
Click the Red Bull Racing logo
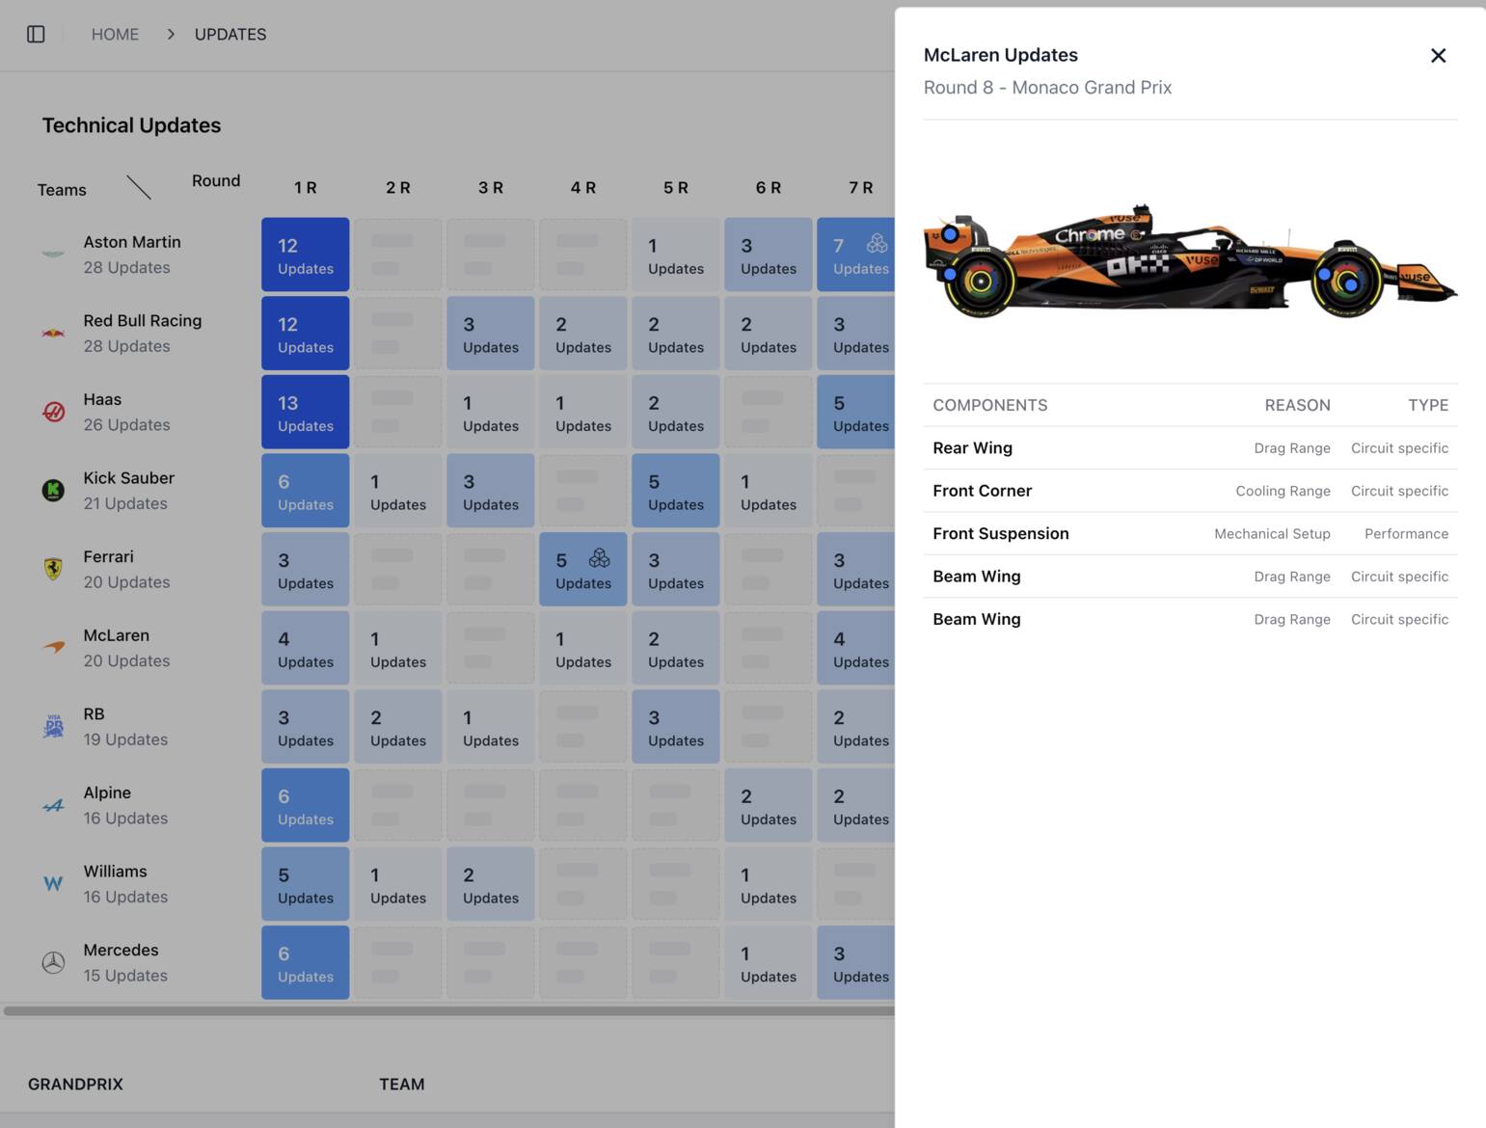pos(53,334)
